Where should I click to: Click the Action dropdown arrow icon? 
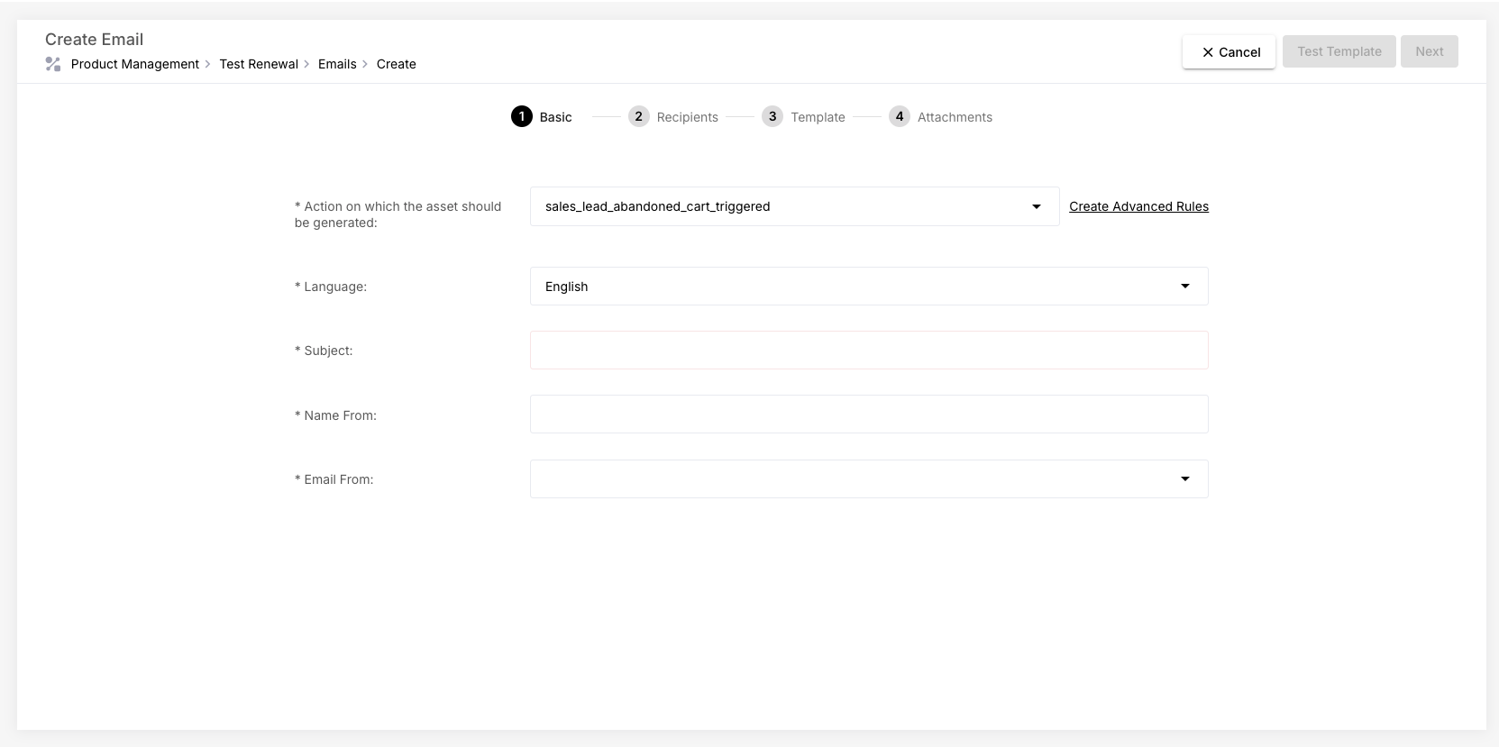[1037, 206]
